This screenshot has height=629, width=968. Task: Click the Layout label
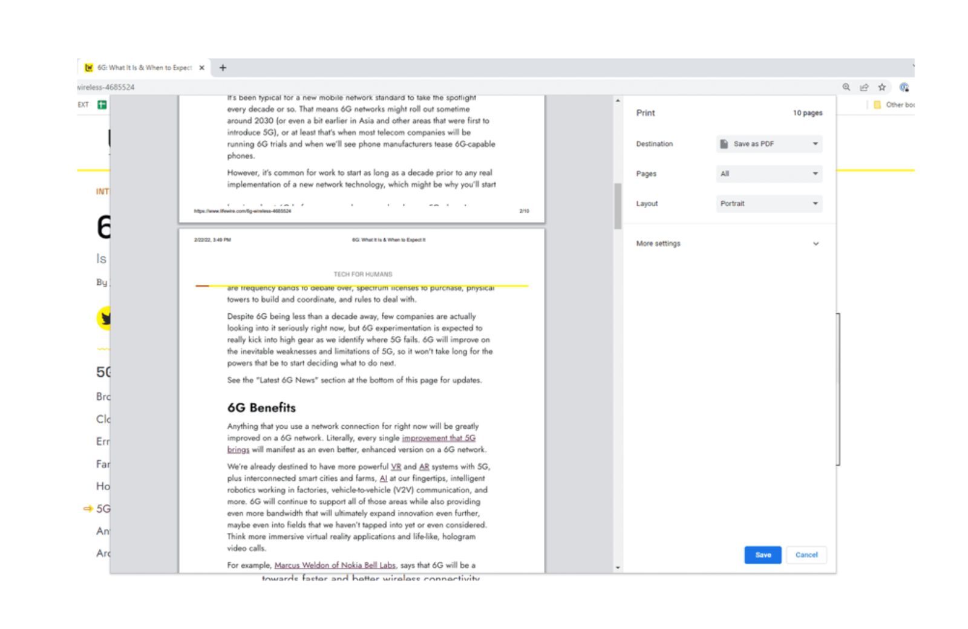[x=646, y=204]
